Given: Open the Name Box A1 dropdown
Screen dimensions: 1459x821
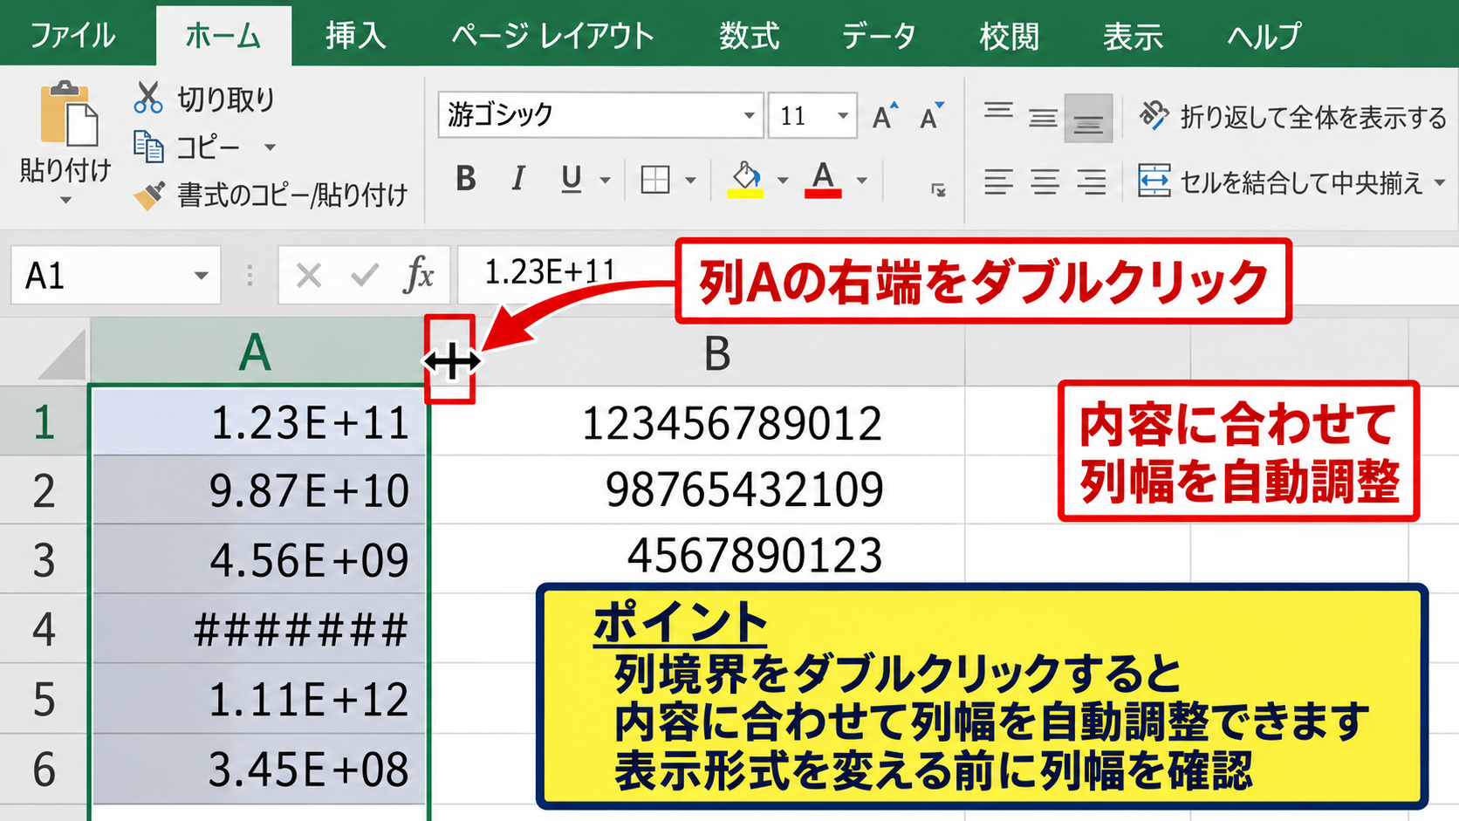Looking at the screenshot, I should click(x=202, y=276).
